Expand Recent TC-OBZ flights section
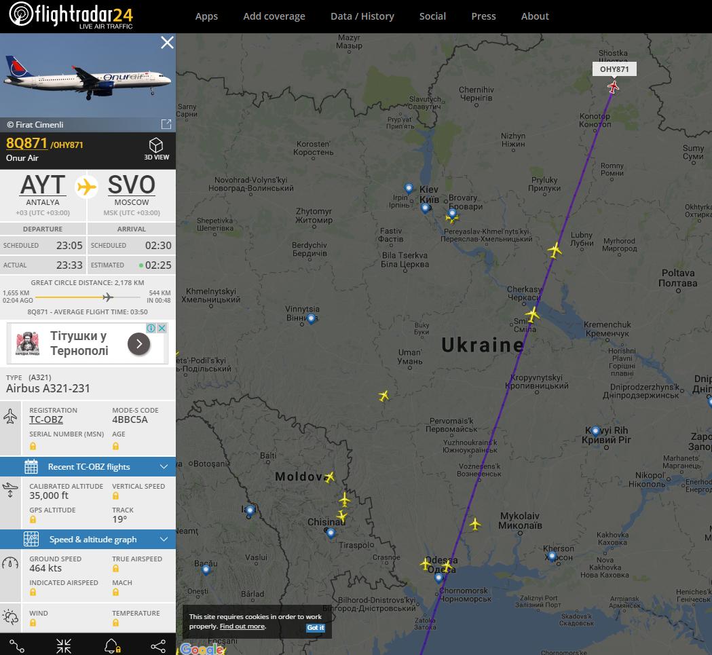This screenshot has width=712, height=655. (88, 466)
